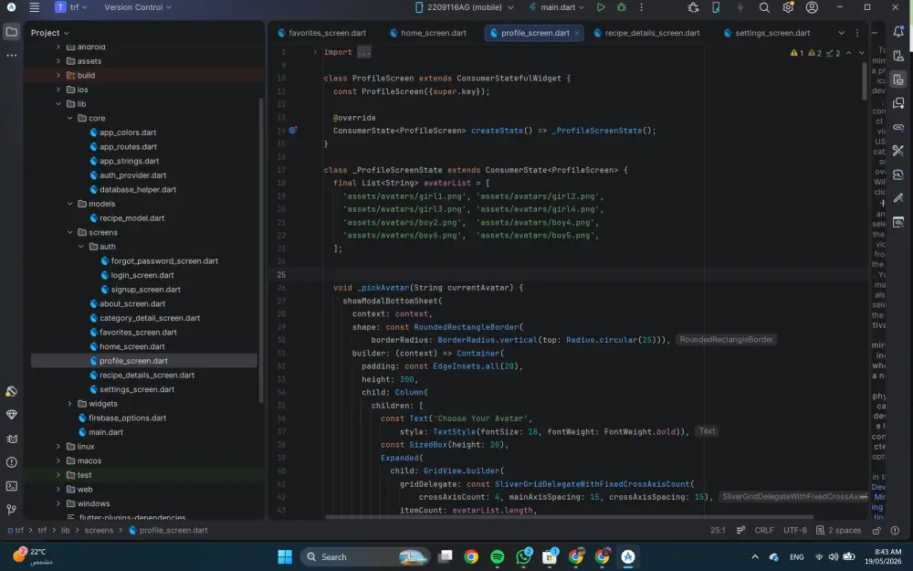Screen dimensions: 913x571
Task: Open the trf project switcher dropdown
Action: pos(71,7)
